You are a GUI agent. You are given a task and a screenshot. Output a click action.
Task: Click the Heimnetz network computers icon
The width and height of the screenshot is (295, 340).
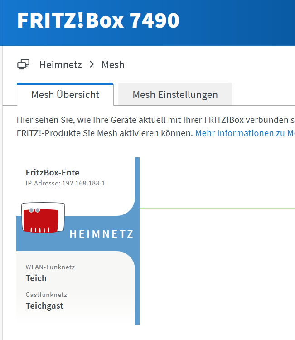click(x=23, y=64)
